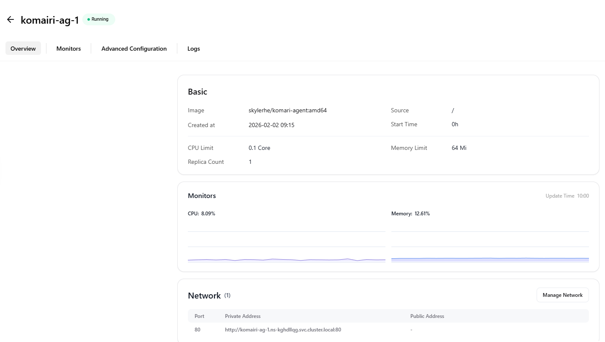The height and width of the screenshot is (342, 605).
Task: Click the created at date 2026-02-02 09:15
Action: point(271,125)
